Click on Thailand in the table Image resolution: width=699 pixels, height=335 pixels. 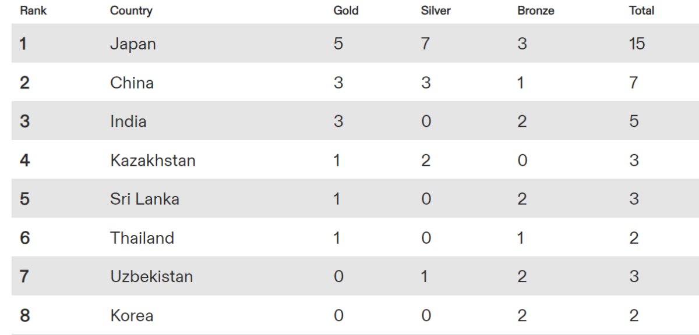coord(142,238)
